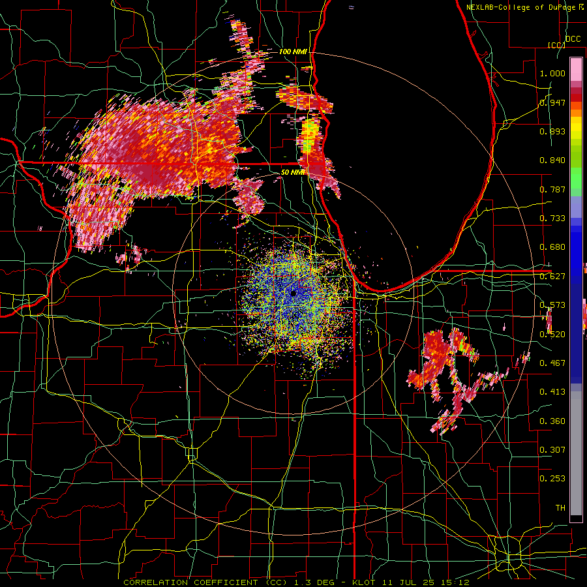Click the black radar site dot at center
Image resolution: width=587 pixels, height=587 pixels.
293,294
